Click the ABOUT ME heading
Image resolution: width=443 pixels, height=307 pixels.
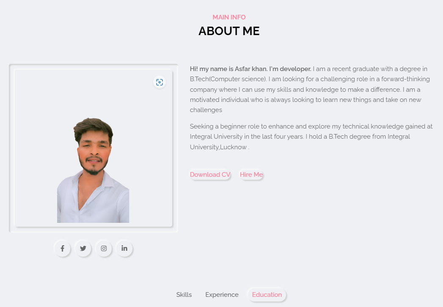point(229,31)
